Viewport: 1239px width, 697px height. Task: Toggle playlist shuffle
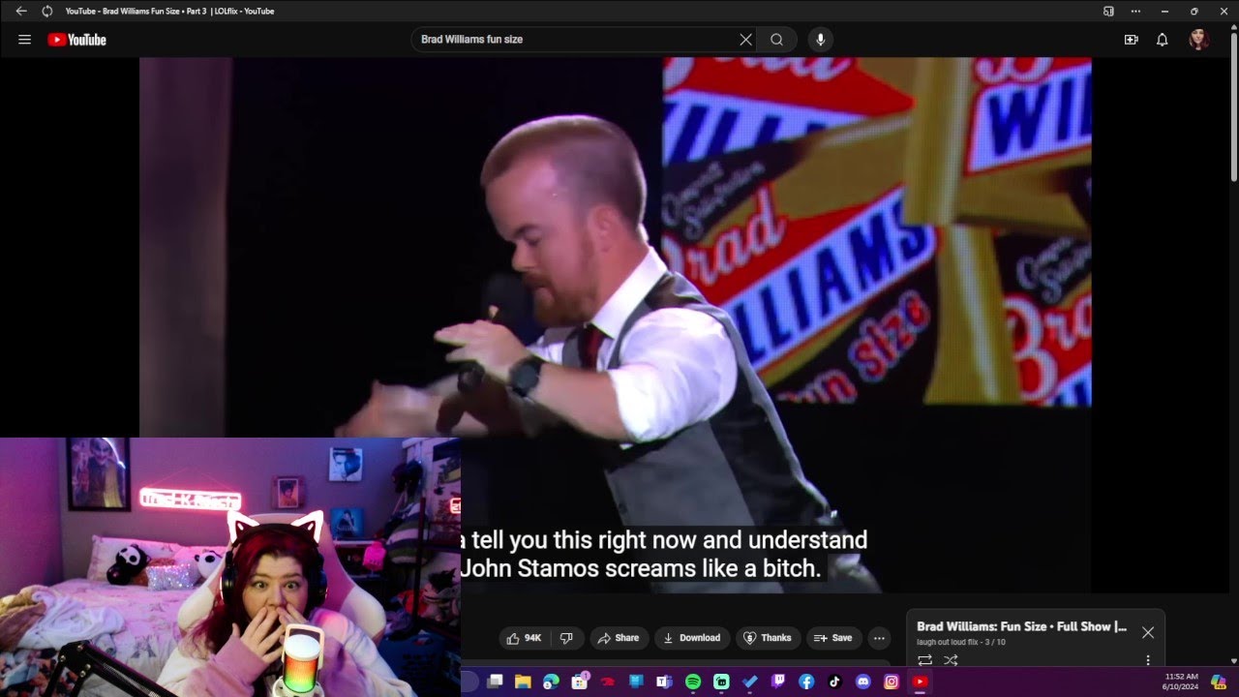click(x=951, y=660)
